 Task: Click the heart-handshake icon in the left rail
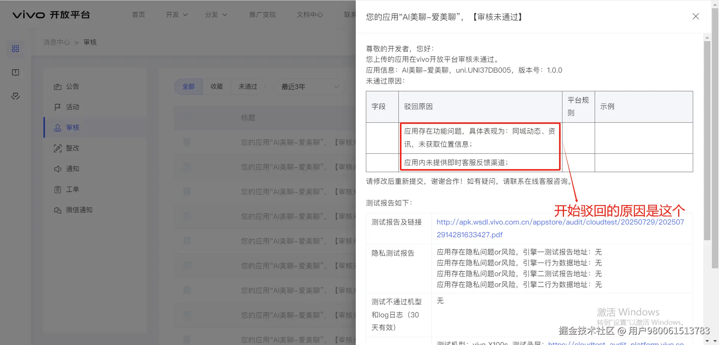point(15,96)
